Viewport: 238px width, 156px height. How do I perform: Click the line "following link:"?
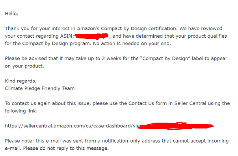point(21,111)
